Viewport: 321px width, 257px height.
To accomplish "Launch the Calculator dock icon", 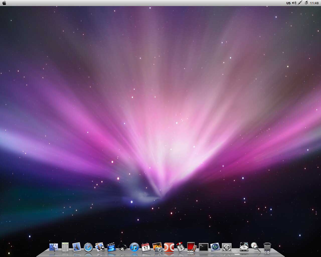I will pos(65,247).
